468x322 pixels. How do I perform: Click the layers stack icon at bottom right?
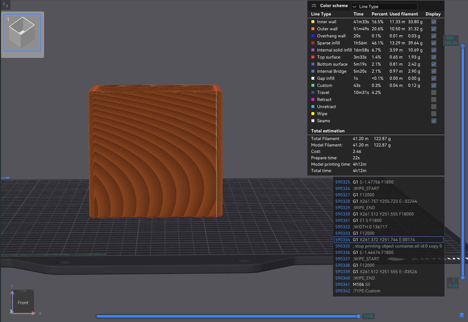pos(462,315)
